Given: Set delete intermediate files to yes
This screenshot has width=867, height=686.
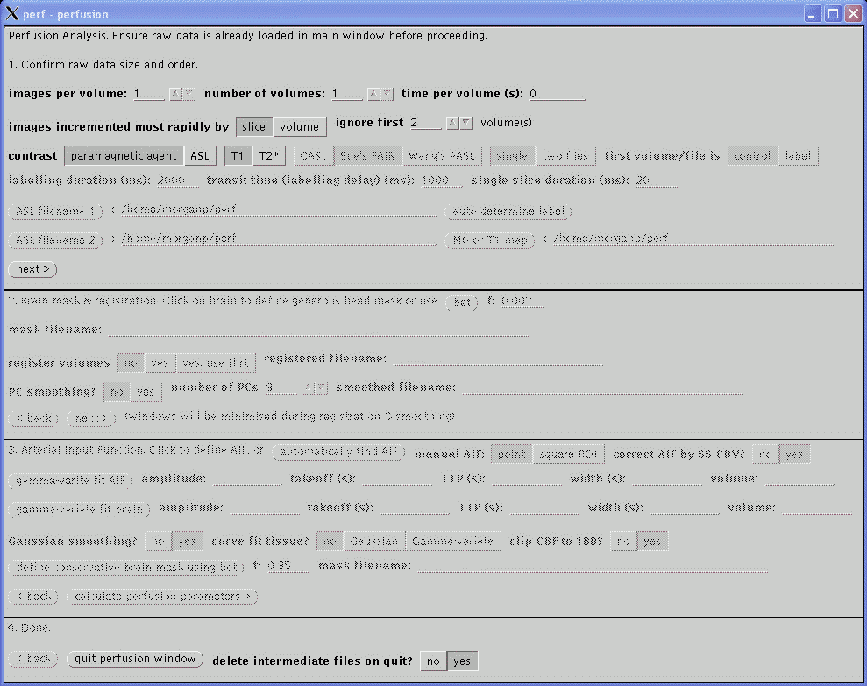Looking at the screenshot, I should pyautogui.click(x=463, y=661).
